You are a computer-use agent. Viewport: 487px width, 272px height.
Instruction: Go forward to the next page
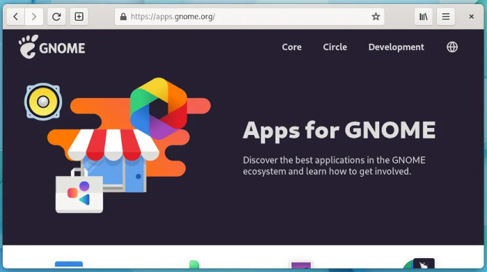point(34,17)
